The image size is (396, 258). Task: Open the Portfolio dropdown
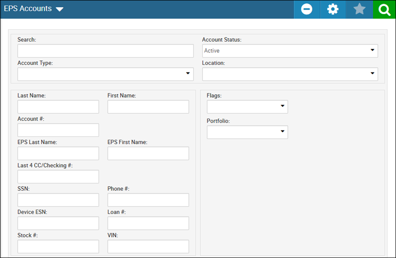[247, 132]
